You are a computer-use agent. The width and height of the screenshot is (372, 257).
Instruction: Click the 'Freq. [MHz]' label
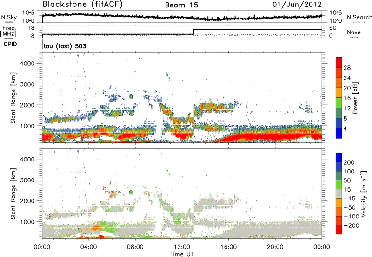pos(8,32)
